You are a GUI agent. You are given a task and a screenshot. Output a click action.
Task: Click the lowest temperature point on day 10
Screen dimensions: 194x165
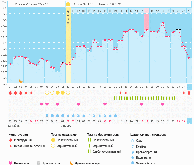coord(58,72)
